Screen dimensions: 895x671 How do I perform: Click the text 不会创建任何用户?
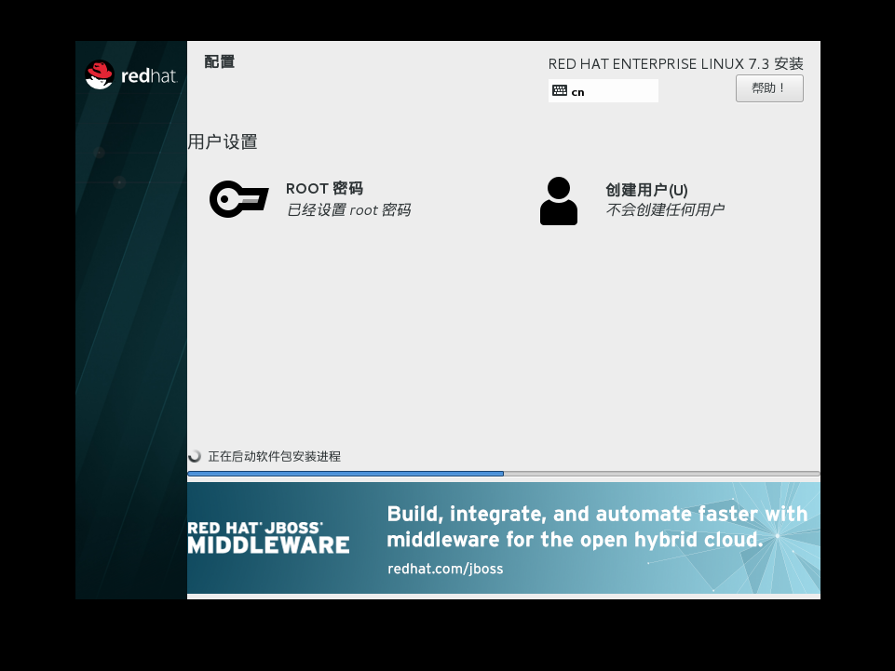665,210
